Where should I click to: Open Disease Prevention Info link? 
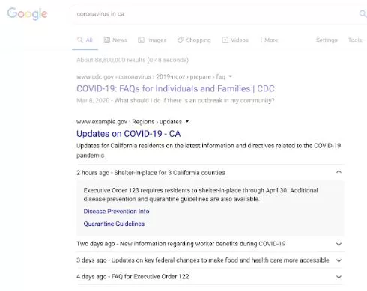click(116, 212)
